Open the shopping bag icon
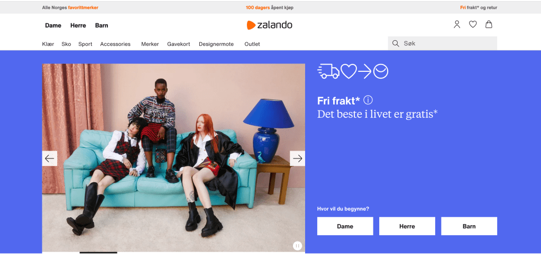 pyautogui.click(x=489, y=24)
